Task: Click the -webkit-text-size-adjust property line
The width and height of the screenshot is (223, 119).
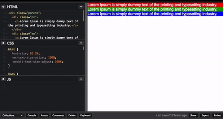Action: click(x=37, y=62)
